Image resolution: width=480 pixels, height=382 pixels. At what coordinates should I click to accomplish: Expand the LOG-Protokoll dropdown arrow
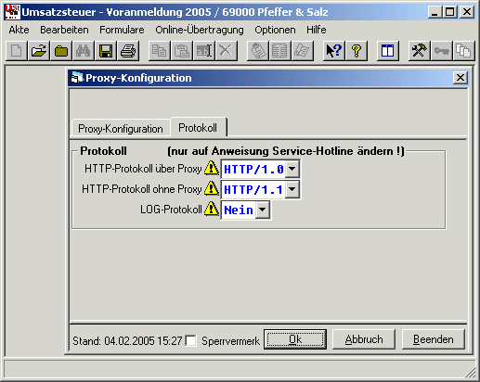click(x=263, y=210)
